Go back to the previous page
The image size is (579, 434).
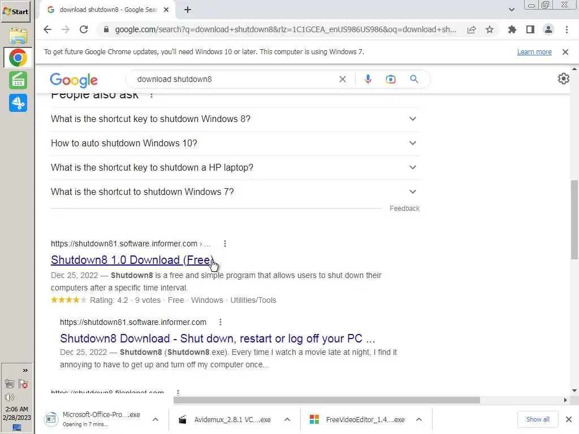point(47,29)
